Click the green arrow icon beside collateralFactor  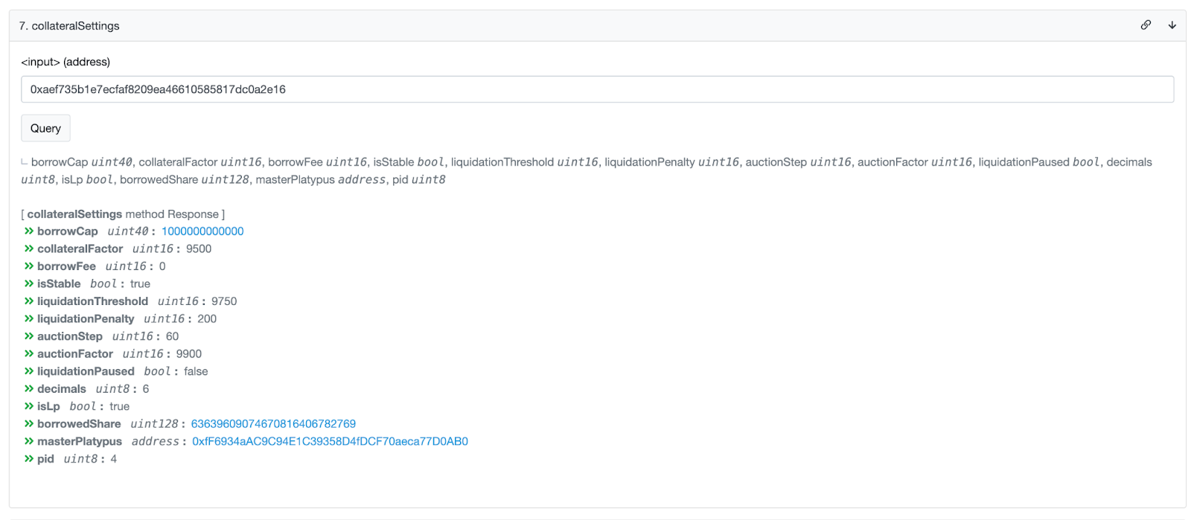point(29,249)
